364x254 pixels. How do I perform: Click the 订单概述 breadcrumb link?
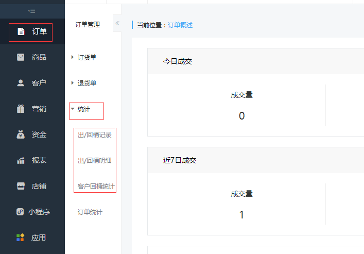[180, 25]
